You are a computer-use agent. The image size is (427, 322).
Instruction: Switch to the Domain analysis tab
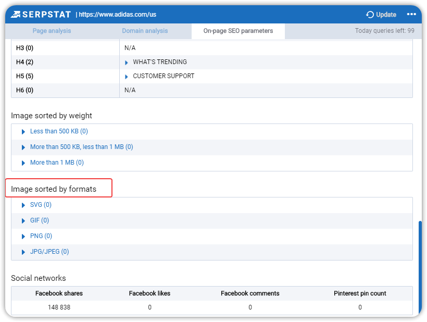(x=145, y=31)
